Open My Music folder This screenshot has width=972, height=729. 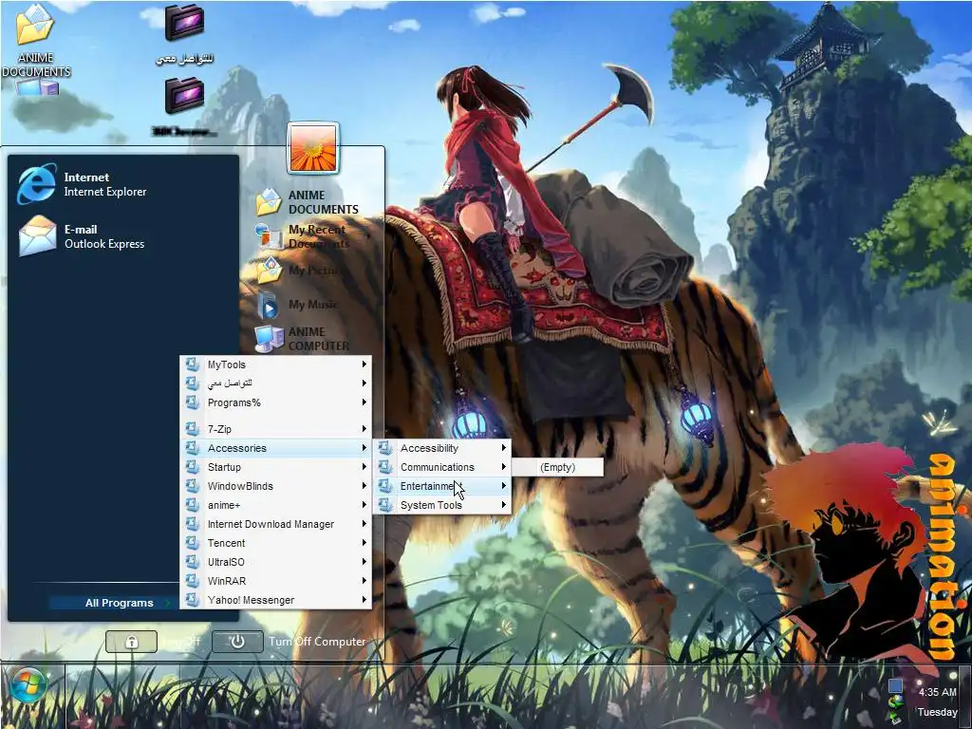(x=296, y=305)
